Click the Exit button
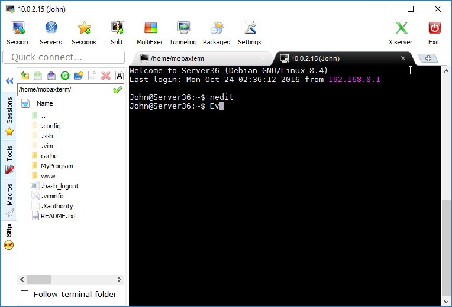Screen dimensions: 452x307 click(x=434, y=33)
